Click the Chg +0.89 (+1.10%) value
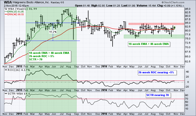The image size is (196, 116). click(x=169, y=5)
